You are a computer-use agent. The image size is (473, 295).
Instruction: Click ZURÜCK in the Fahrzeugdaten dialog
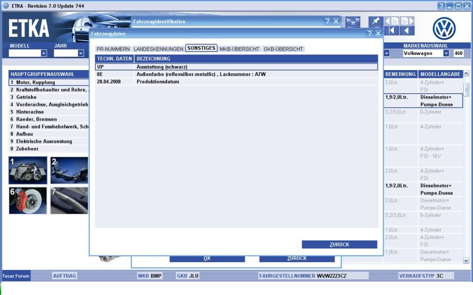pyautogui.click(x=340, y=244)
